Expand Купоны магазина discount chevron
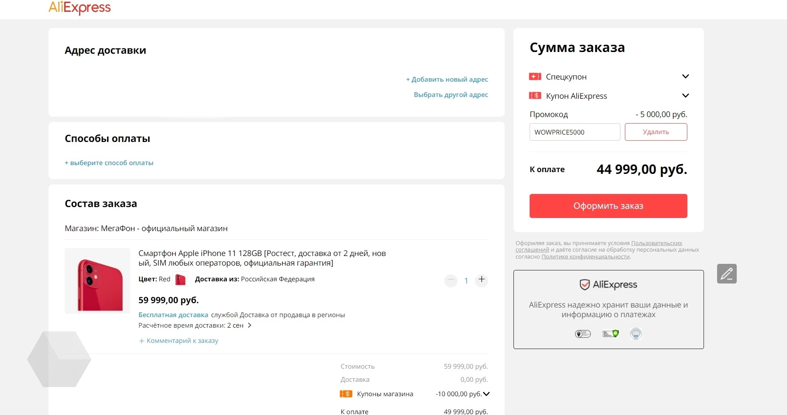Viewport: 787px width, 415px height. click(x=486, y=394)
